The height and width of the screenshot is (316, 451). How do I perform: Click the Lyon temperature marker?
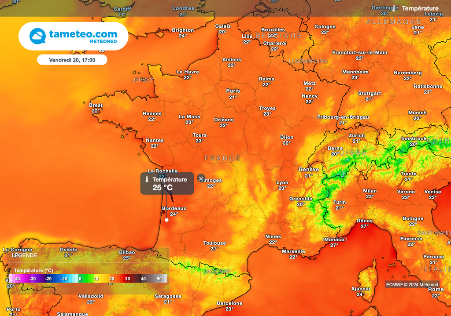(x=282, y=185)
